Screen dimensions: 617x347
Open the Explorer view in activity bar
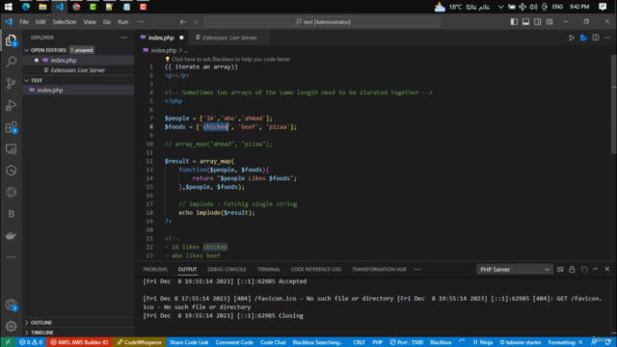tap(11, 40)
